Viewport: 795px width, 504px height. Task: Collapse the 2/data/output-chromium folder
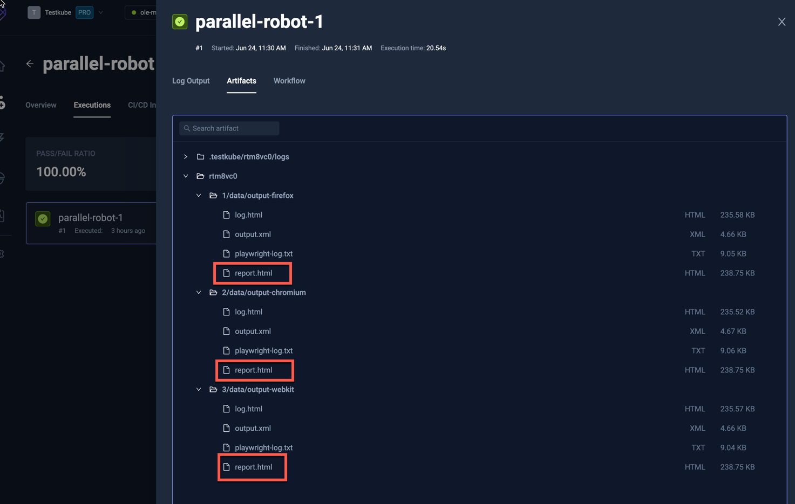tap(198, 292)
